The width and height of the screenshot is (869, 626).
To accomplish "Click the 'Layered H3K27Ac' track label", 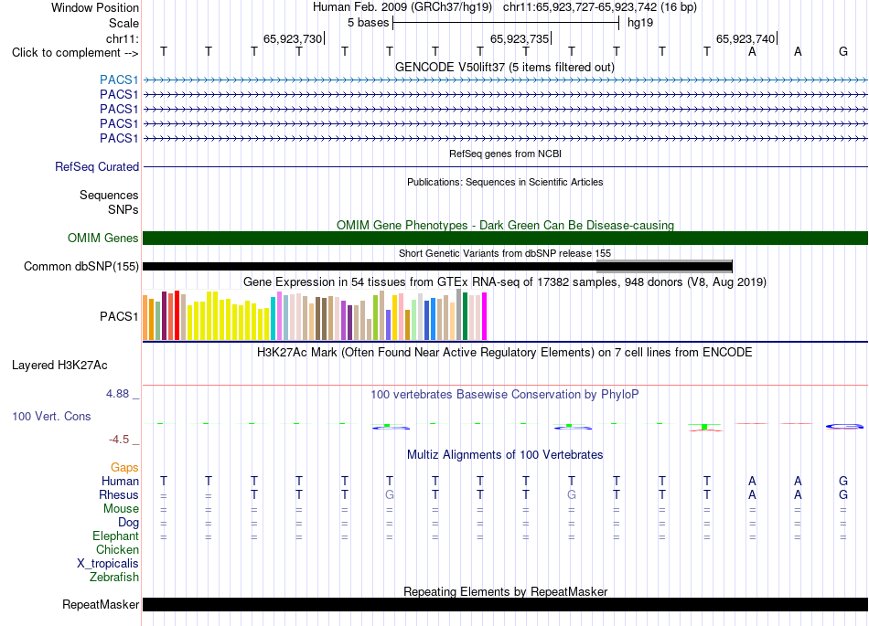I will click(59, 366).
